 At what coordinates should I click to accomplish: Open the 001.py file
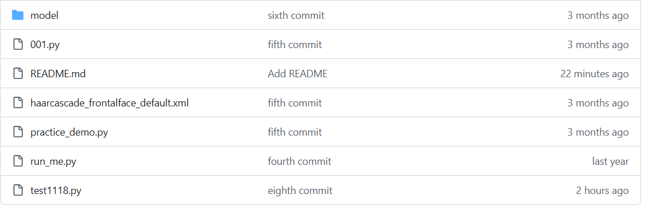[x=45, y=45]
